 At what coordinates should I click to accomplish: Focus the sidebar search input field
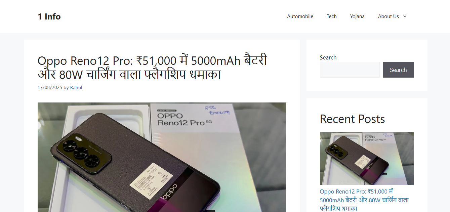click(x=350, y=70)
